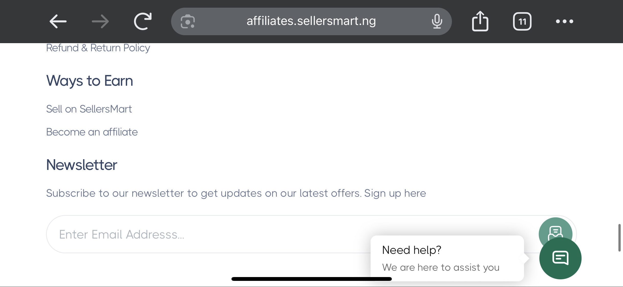Click the page scrollbar thumb at right edge
This screenshot has height=287, width=623.
619,238
